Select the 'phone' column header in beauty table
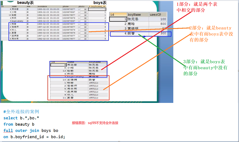239x142 pixels. click(x=70, y=6)
